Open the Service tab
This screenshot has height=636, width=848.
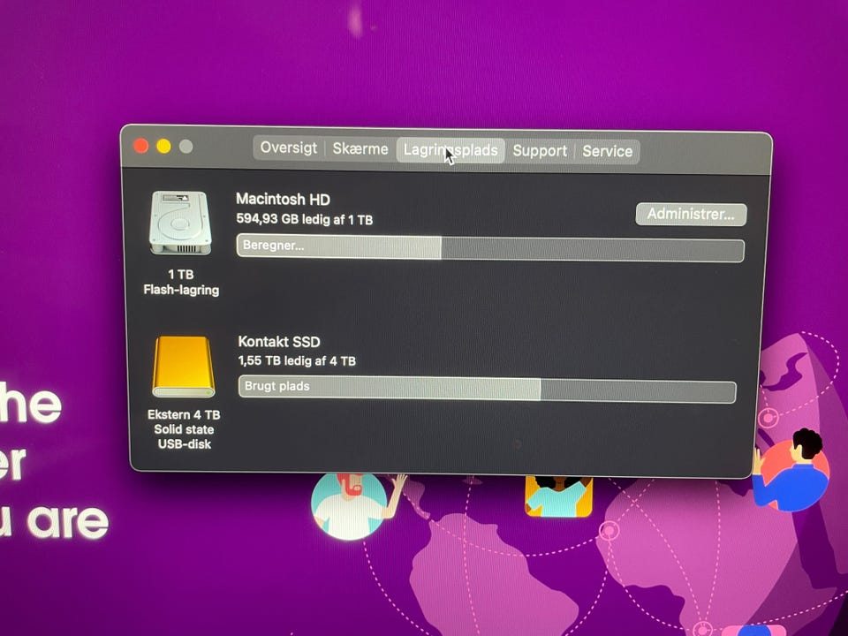click(x=607, y=151)
